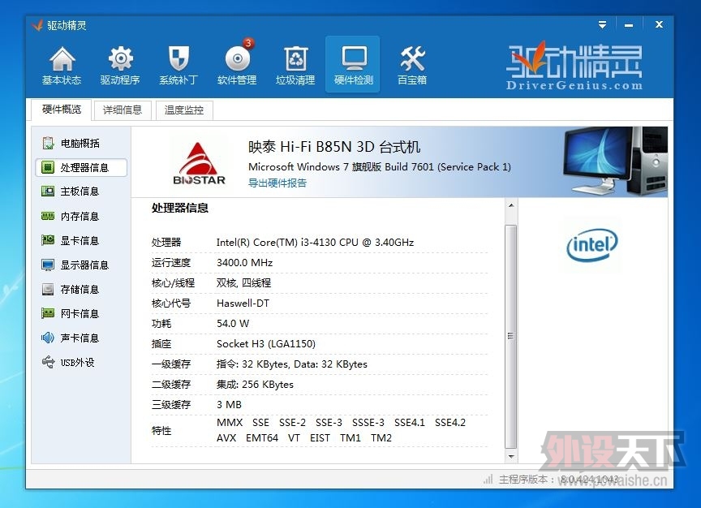Viewport: 701px width, 508px height.
Task: Click the 处理器信息 chip icon
Action: point(48,167)
